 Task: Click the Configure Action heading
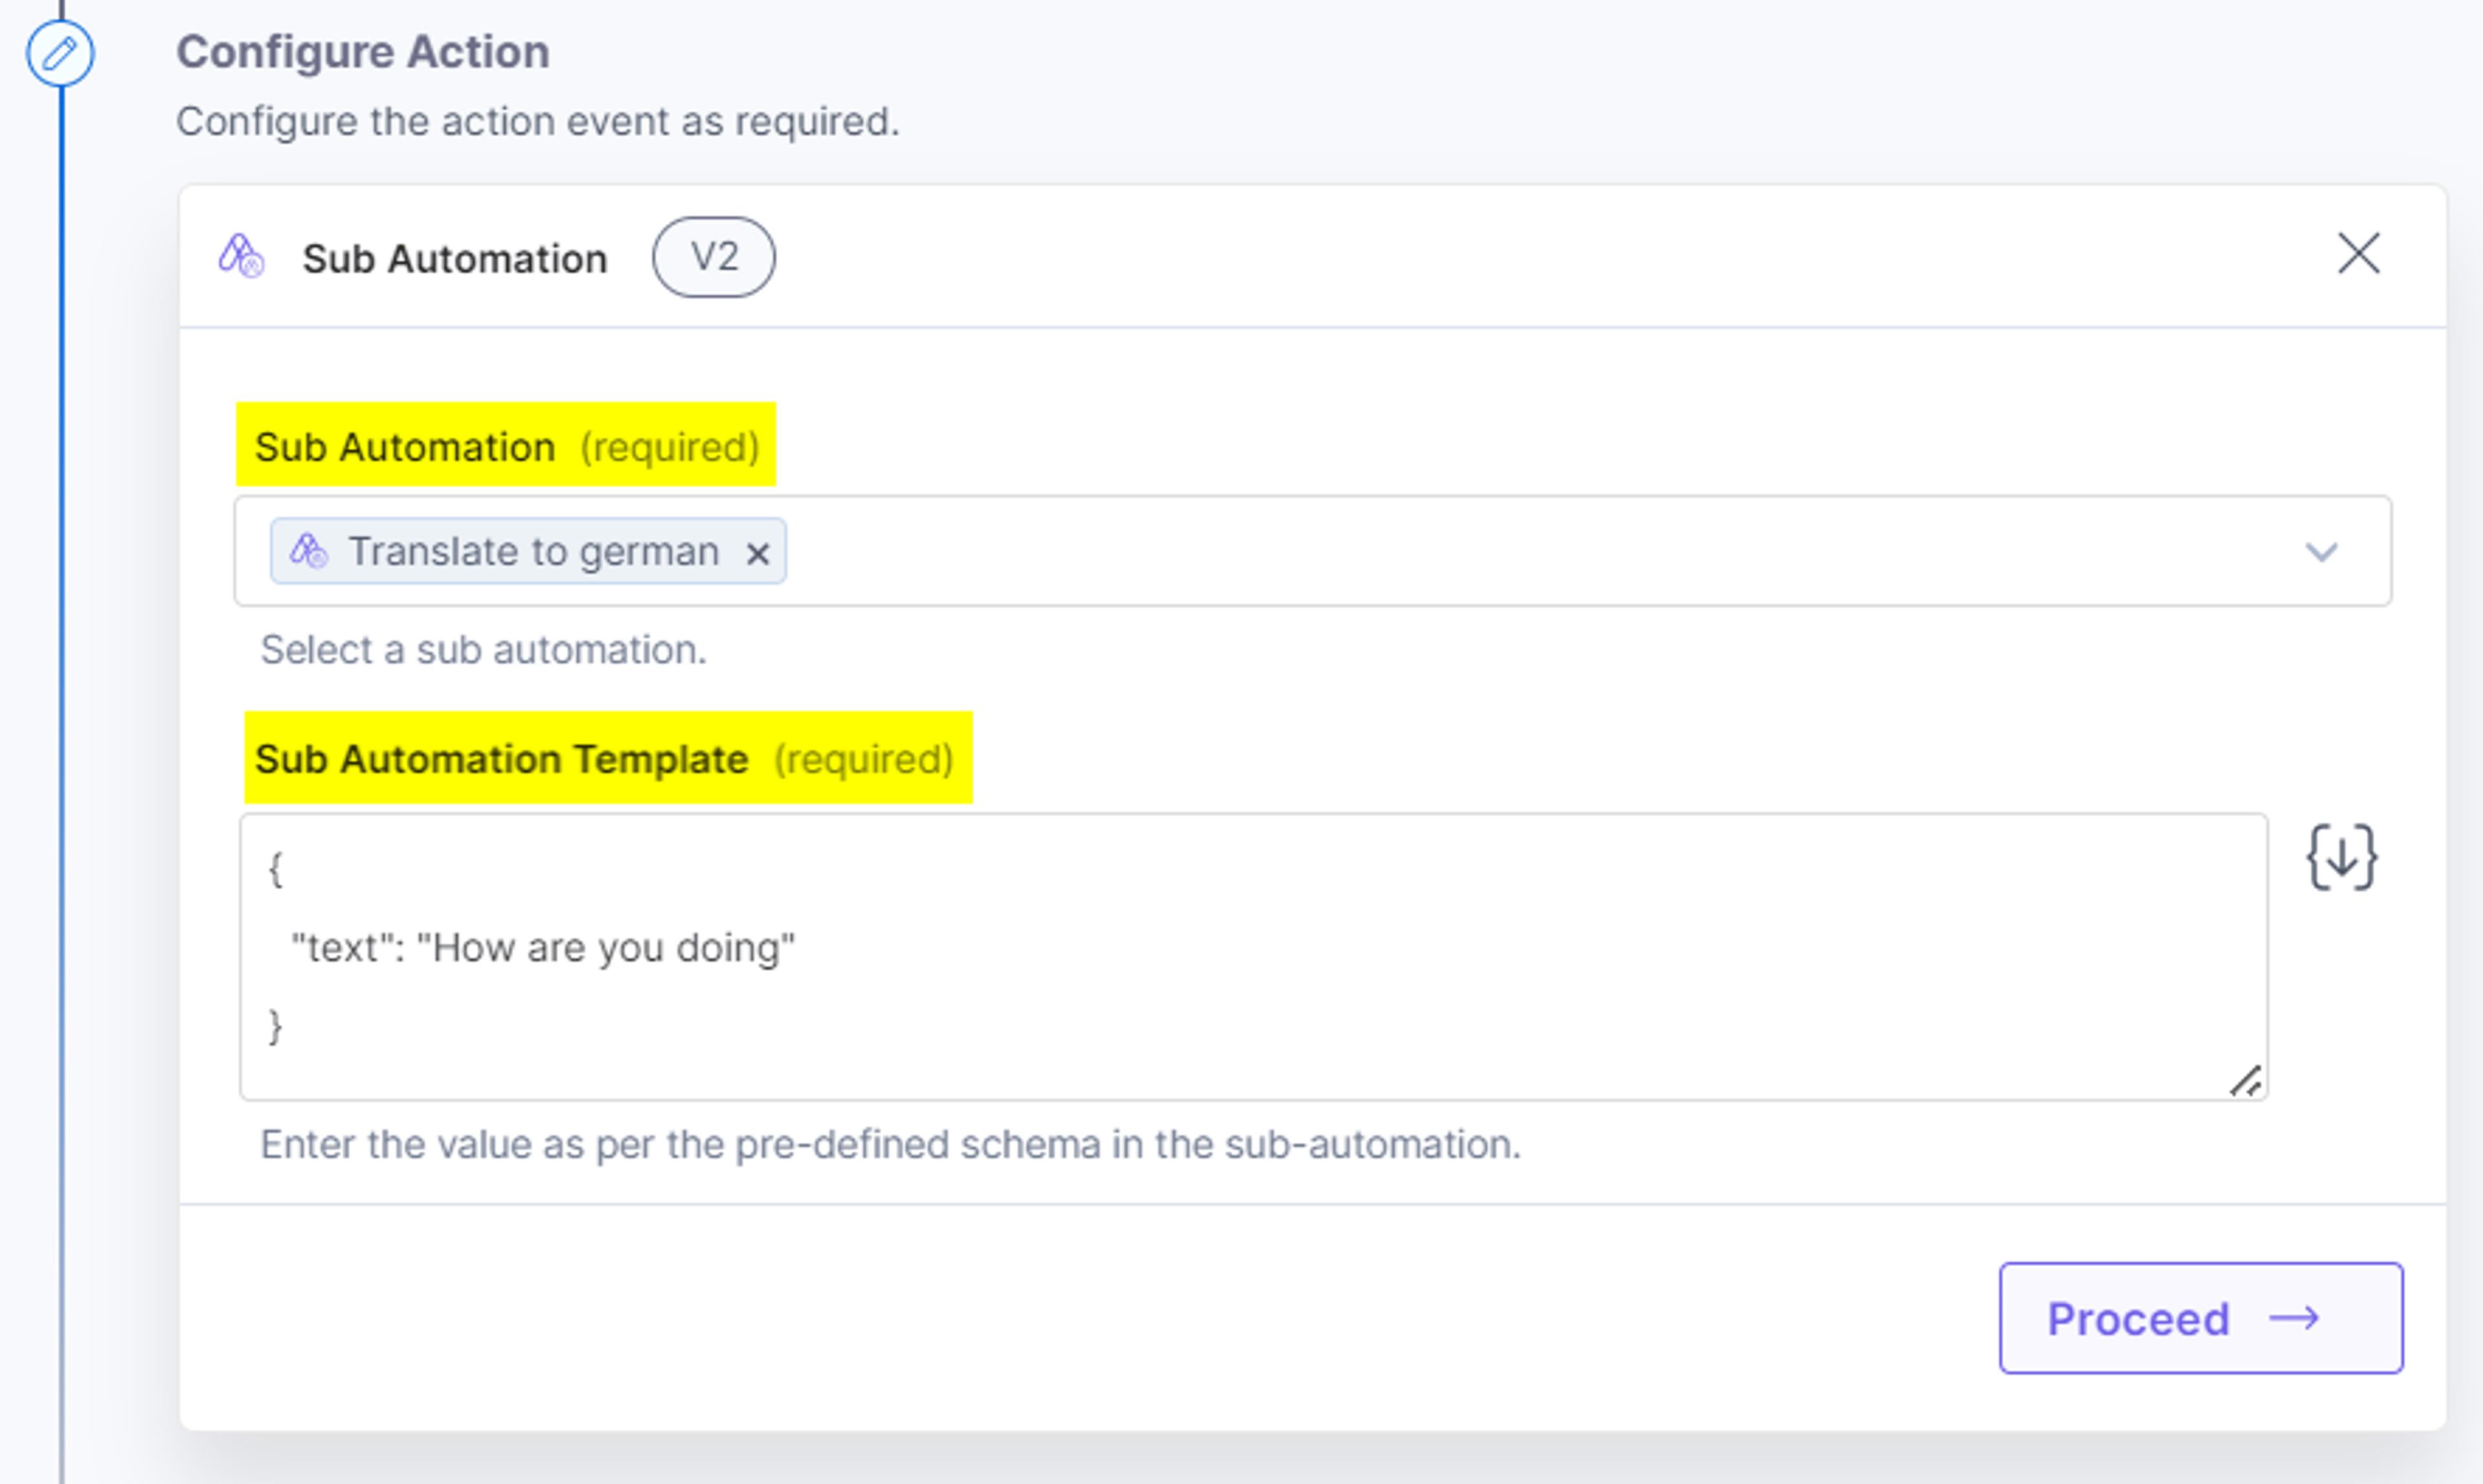click(363, 52)
